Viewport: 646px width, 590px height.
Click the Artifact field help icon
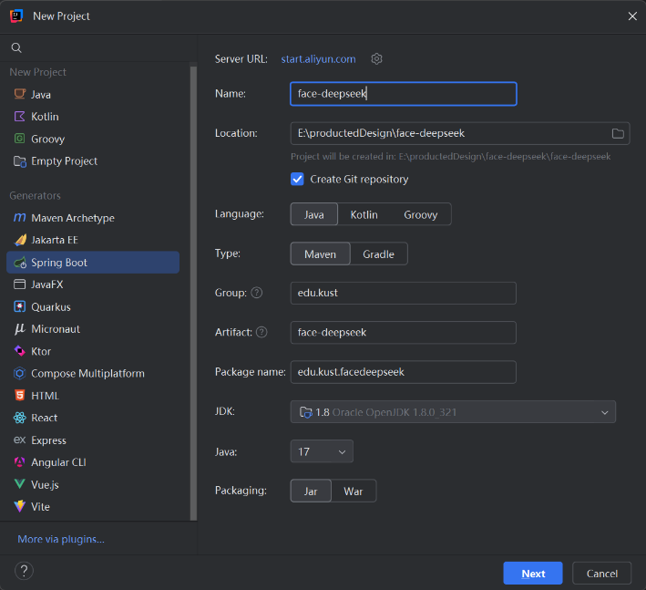[262, 333]
